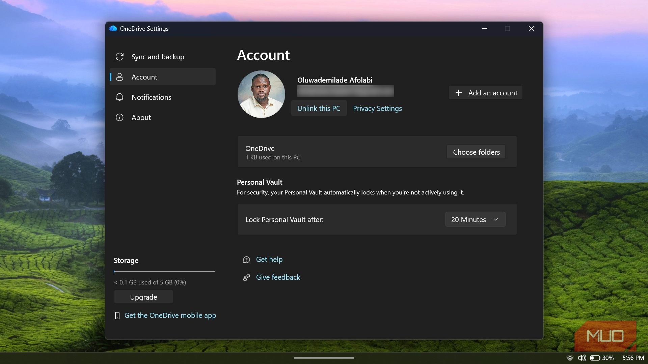Click Choose folders button
This screenshot has width=648, height=364.
476,152
